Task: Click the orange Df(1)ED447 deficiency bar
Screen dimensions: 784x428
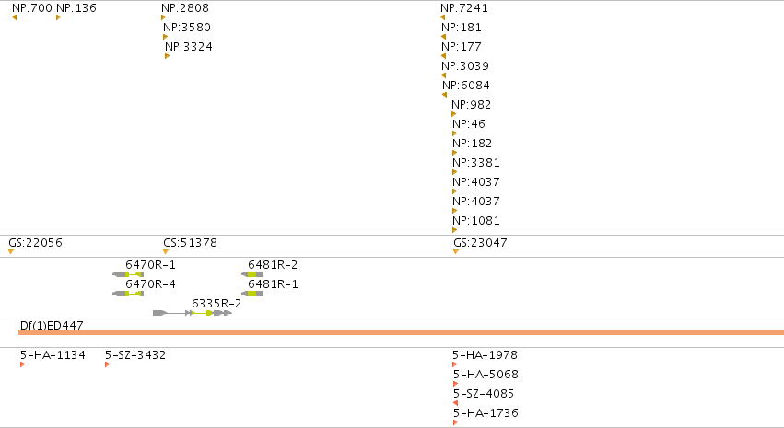Action: tap(401, 332)
